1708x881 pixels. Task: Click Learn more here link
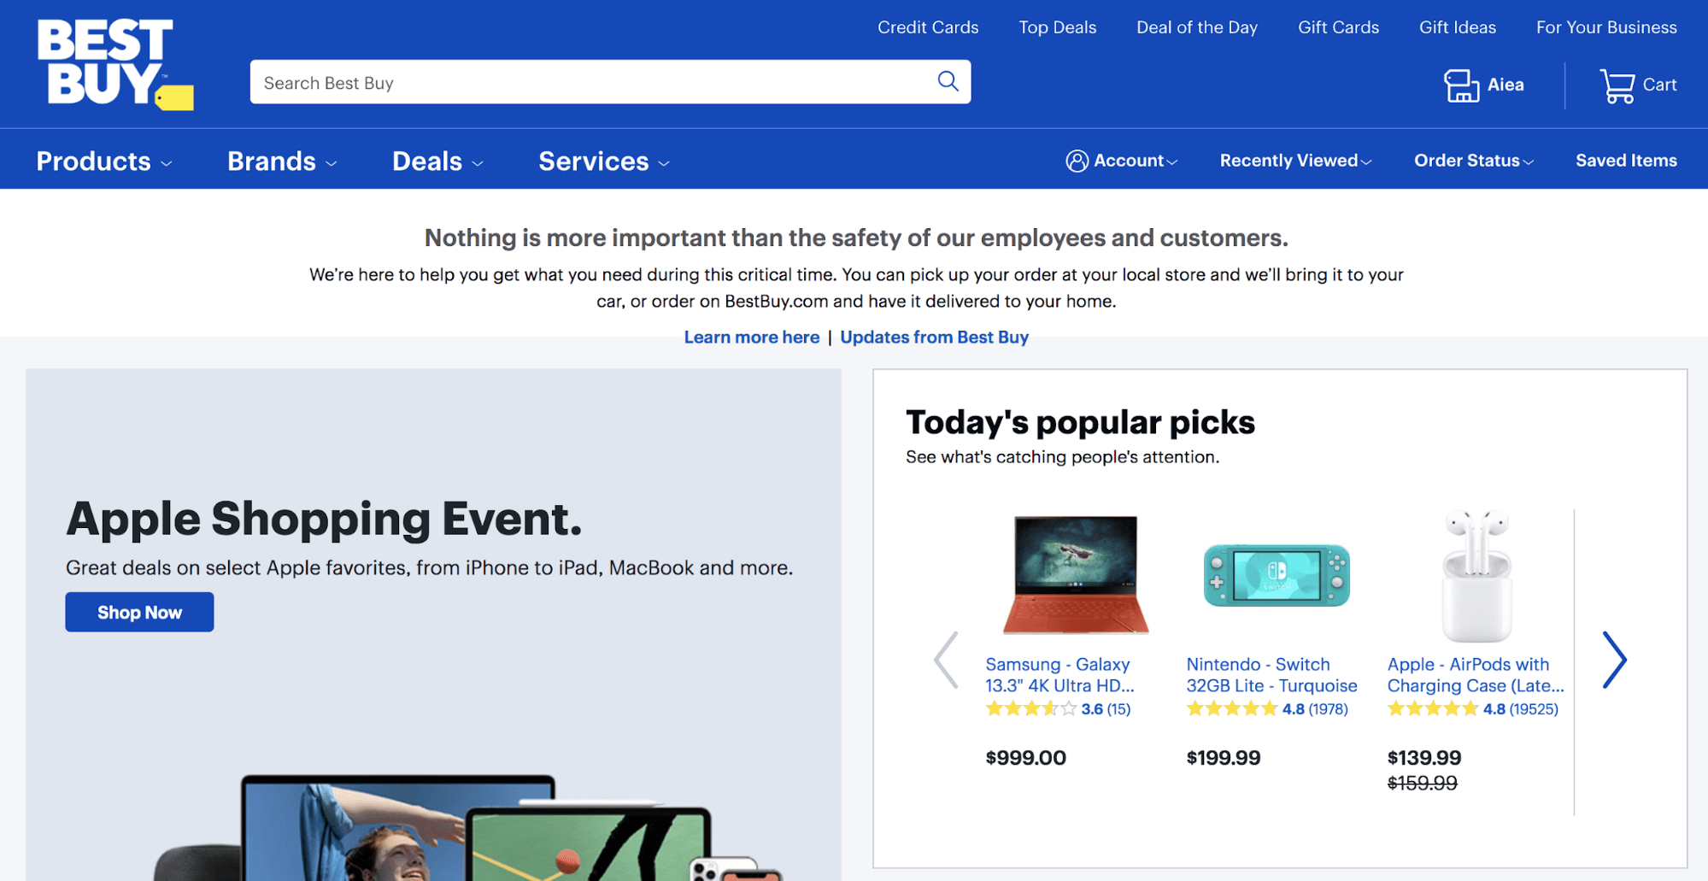[752, 338]
